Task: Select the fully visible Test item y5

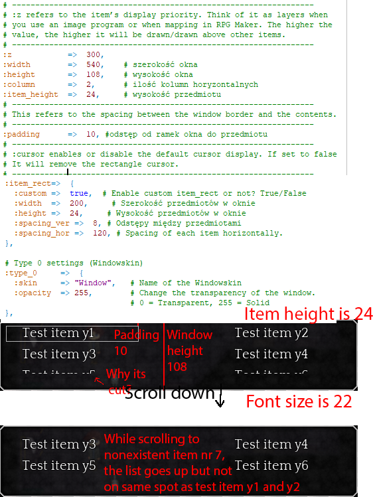Action: tap(59, 465)
